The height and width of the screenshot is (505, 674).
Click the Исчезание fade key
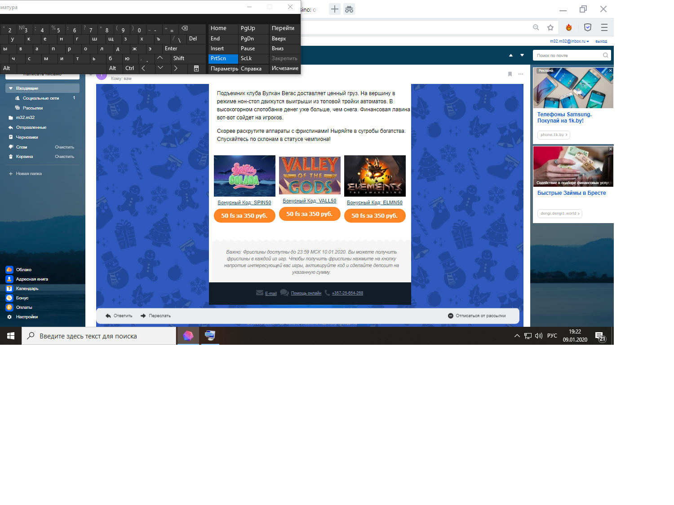pos(285,68)
